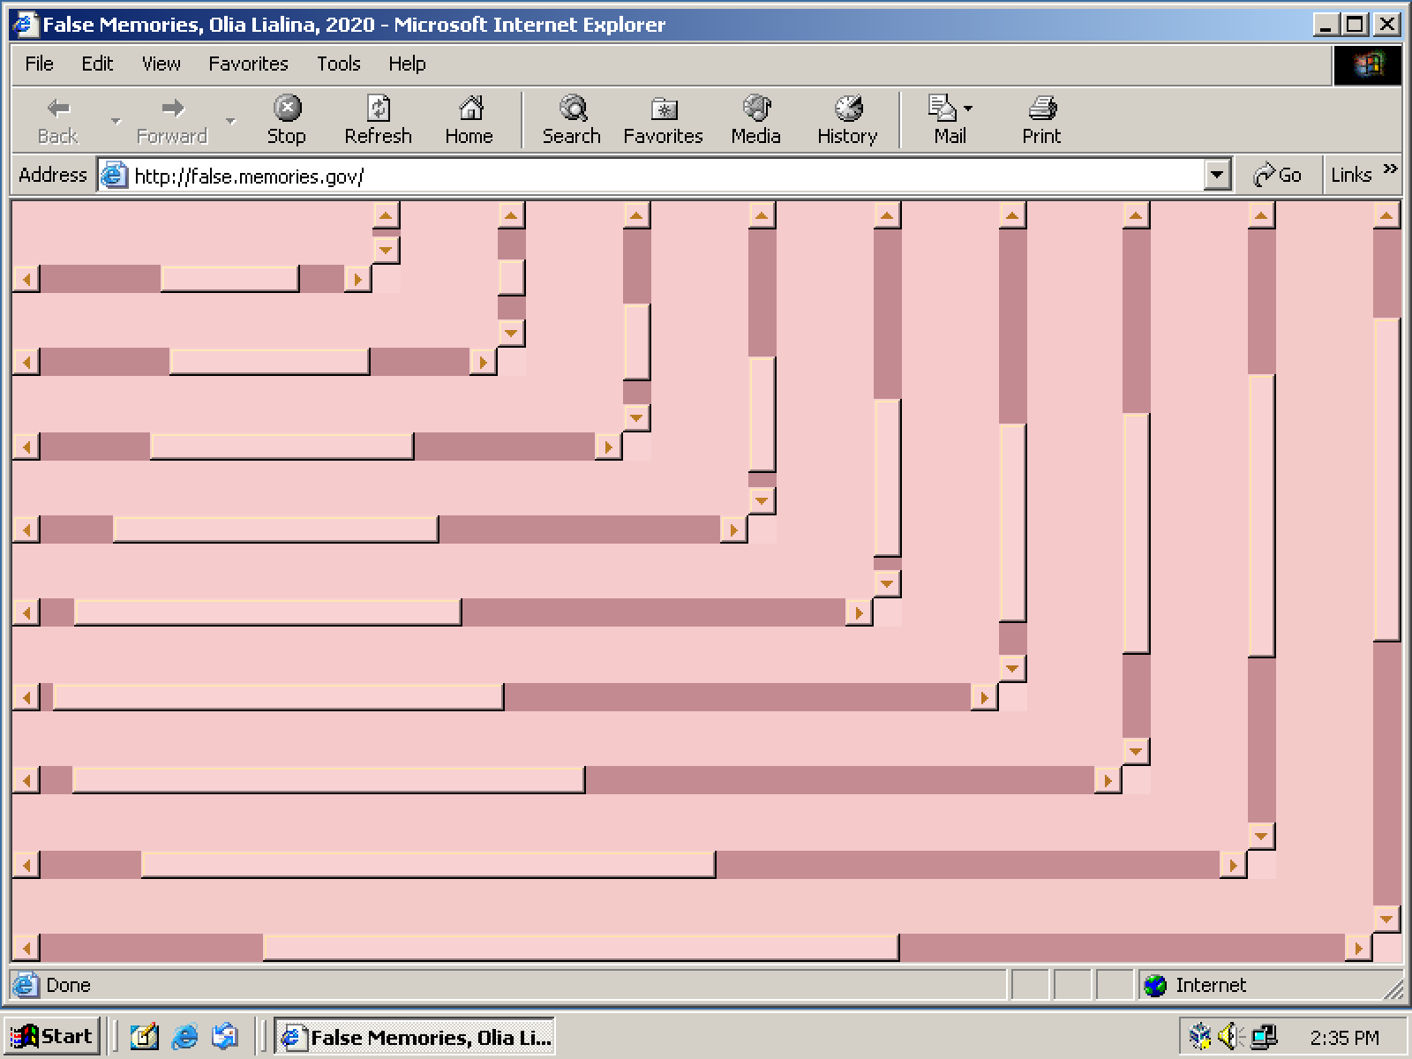
Task: Click into the address field URL
Action: [x=249, y=176]
